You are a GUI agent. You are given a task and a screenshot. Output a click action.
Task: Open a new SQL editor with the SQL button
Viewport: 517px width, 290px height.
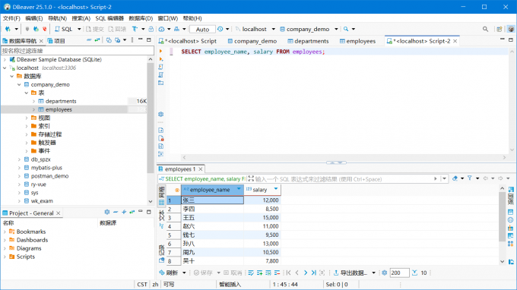click(x=63, y=29)
